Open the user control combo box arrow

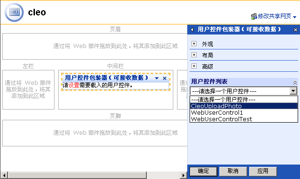[x=293, y=91]
